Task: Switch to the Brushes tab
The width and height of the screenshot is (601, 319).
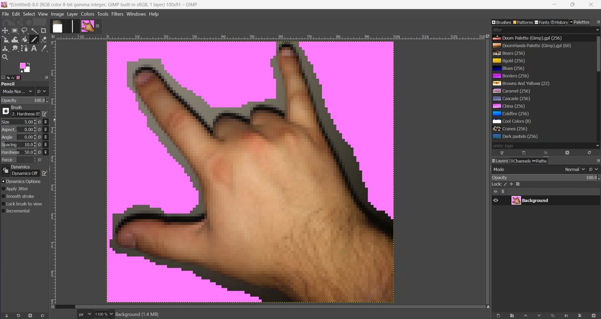Action: coord(501,22)
